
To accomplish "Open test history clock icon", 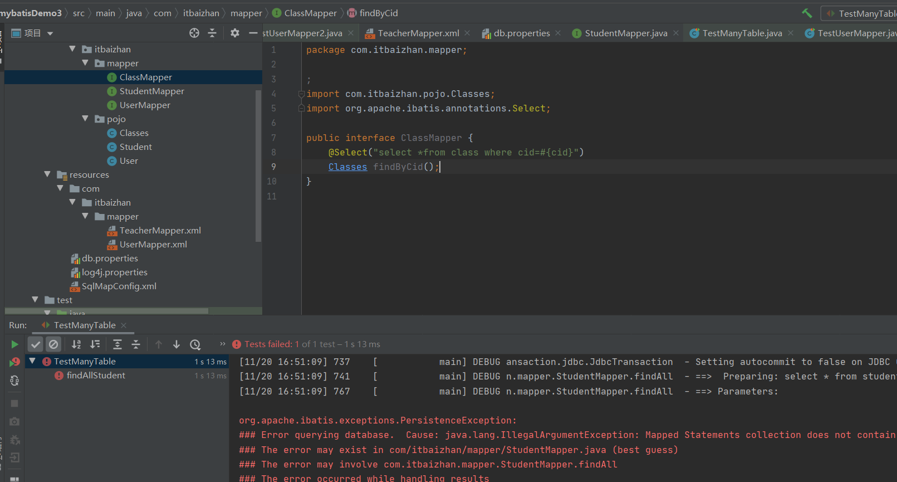I will 195,344.
